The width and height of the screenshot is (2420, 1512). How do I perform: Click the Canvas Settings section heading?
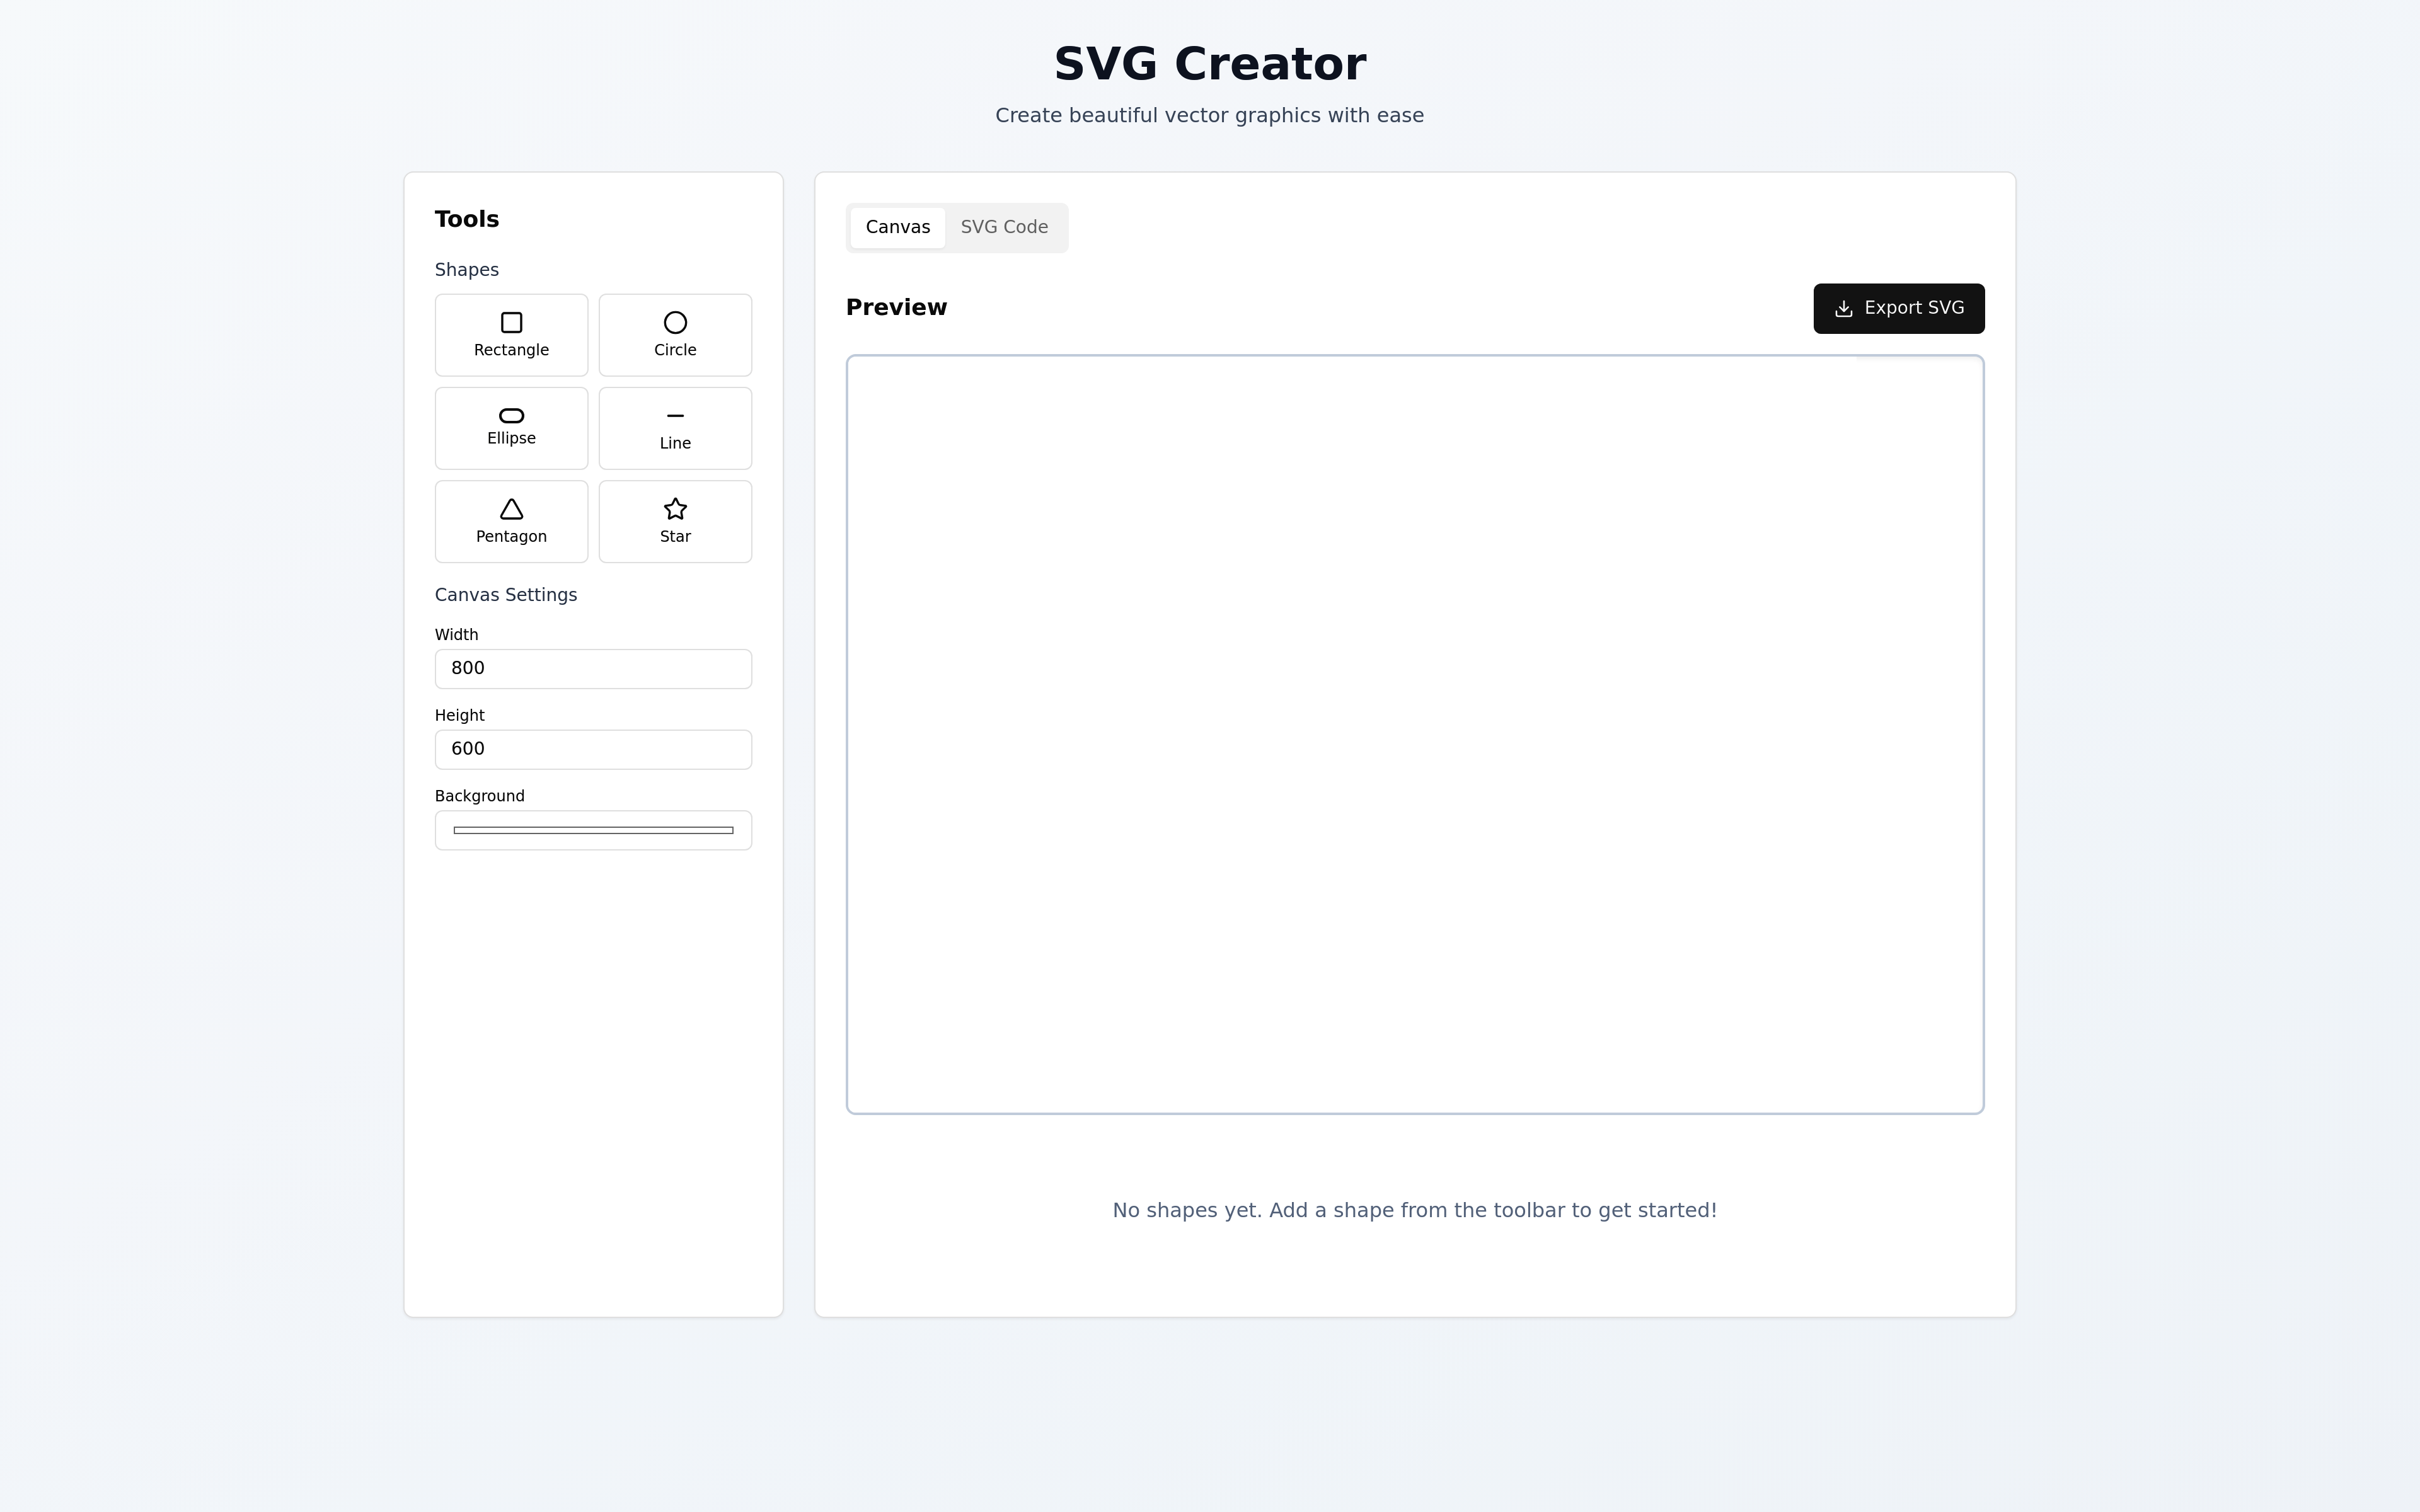tap(505, 595)
